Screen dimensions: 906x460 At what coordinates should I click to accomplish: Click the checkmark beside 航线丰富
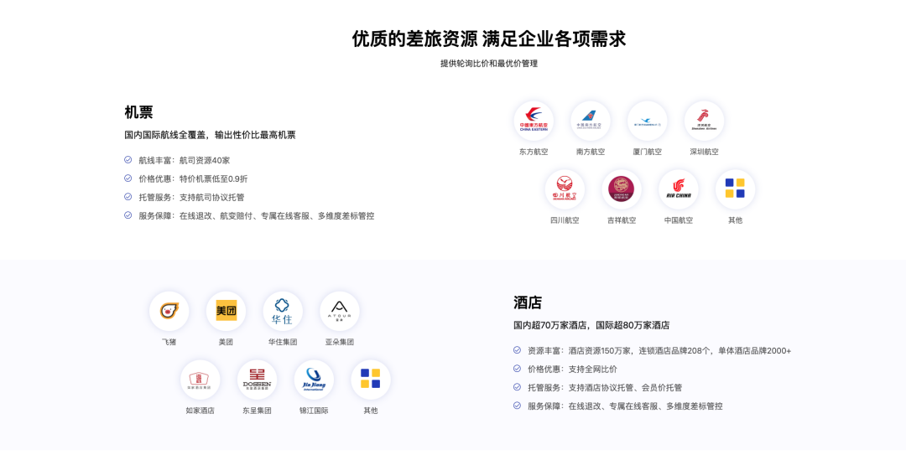point(128,160)
